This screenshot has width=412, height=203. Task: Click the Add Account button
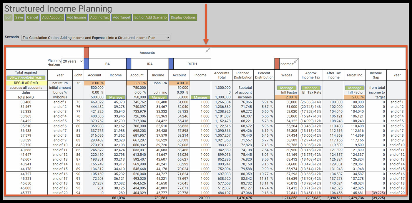pyautogui.click(x=52, y=17)
